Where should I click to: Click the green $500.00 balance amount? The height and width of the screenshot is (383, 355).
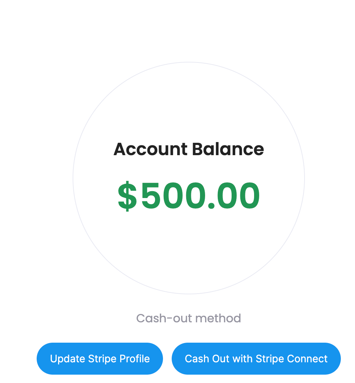pos(189,196)
